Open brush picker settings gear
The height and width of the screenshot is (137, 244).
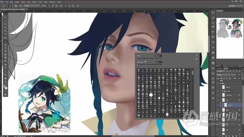pyautogui.click(x=197, y=55)
